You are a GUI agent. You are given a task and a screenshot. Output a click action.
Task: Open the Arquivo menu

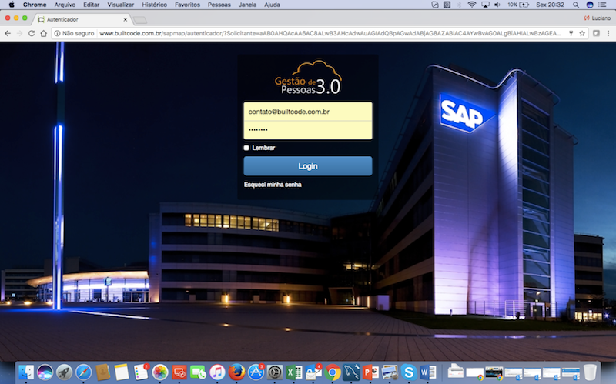pos(65,5)
